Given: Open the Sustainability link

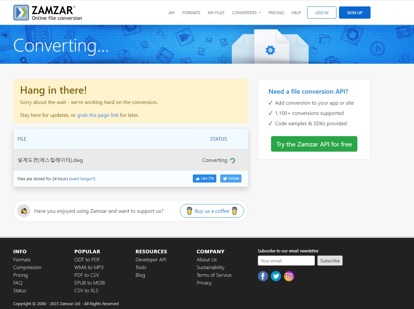Looking at the screenshot, I should (x=211, y=267).
